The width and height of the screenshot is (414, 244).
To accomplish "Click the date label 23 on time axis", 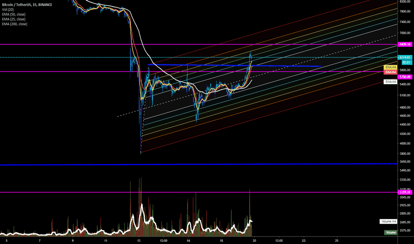I will [x=304, y=240].
